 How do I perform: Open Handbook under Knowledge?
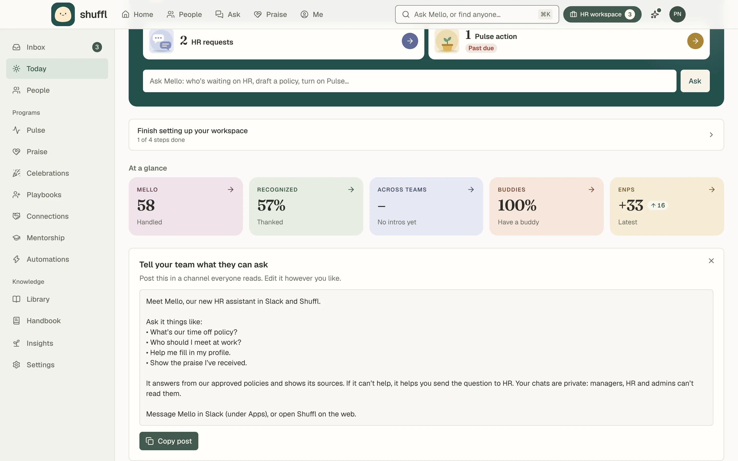(x=57, y=321)
